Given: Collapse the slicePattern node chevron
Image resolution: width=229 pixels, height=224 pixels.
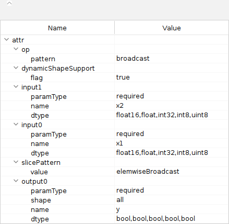Looking at the screenshot, I should 16,162.
